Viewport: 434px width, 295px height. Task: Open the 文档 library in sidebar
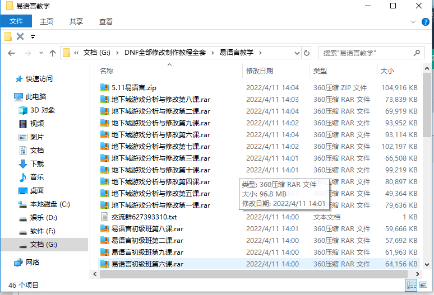point(37,151)
